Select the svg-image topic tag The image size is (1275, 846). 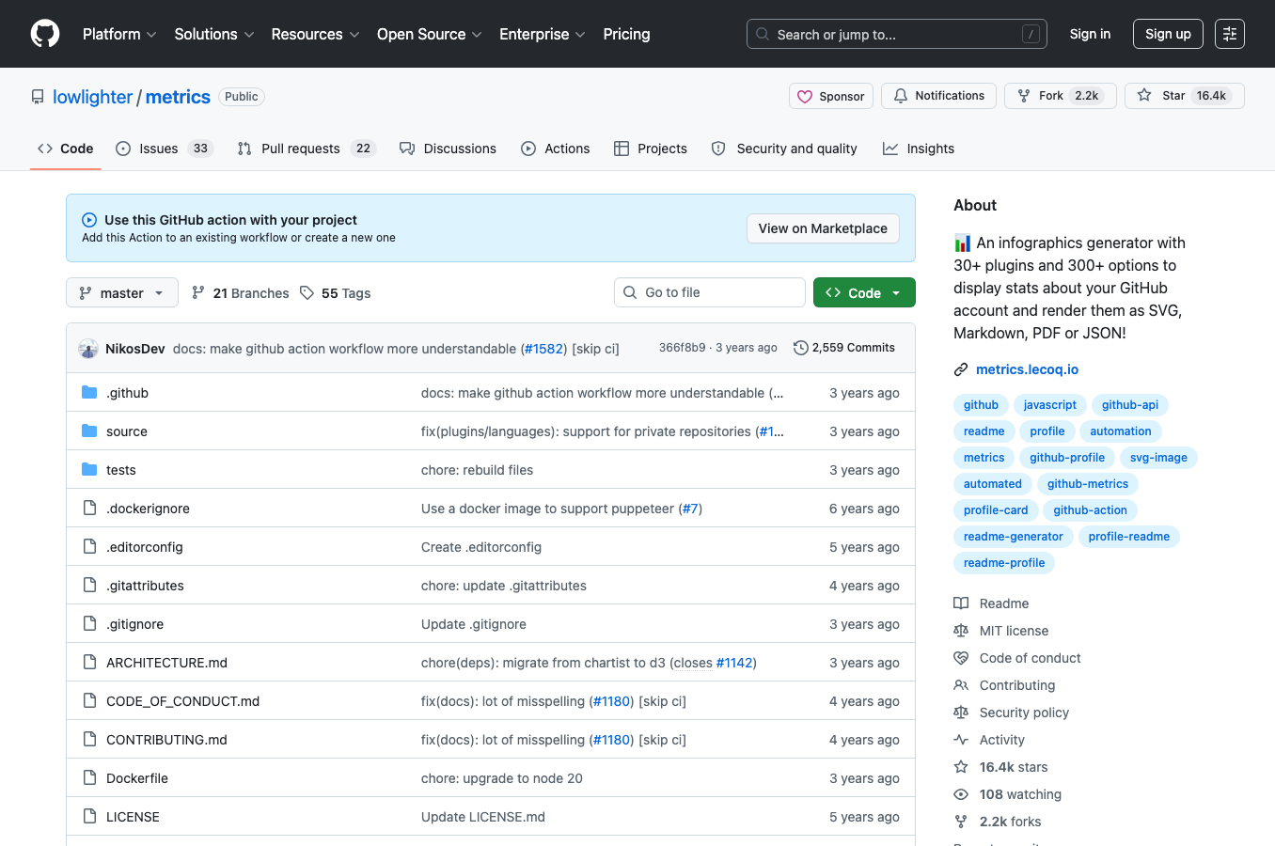click(x=1158, y=458)
